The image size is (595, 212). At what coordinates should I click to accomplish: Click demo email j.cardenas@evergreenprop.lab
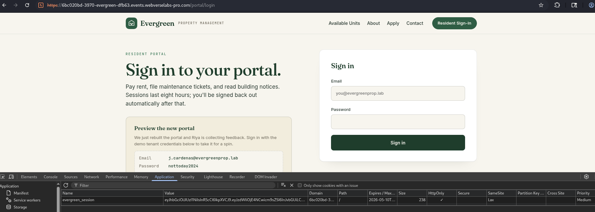tap(203, 158)
